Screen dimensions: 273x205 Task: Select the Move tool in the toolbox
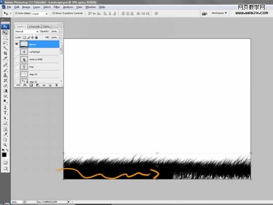[x=5, y=33]
